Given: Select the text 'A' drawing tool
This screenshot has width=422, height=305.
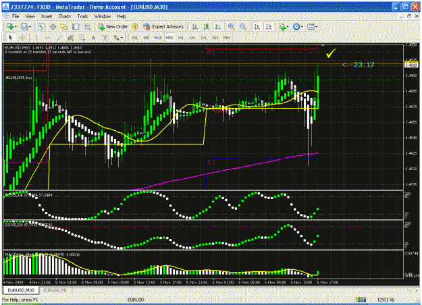Looking at the screenshot, I should 93,38.
